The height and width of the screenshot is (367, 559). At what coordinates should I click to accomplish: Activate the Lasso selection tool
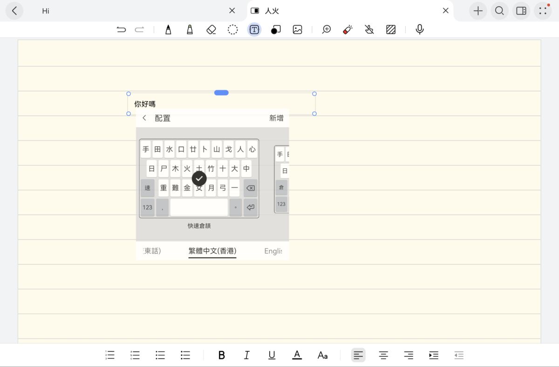232,29
